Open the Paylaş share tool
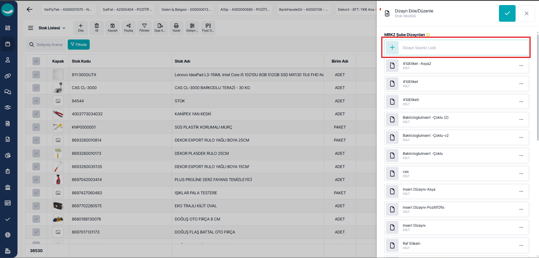 coord(128,28)
